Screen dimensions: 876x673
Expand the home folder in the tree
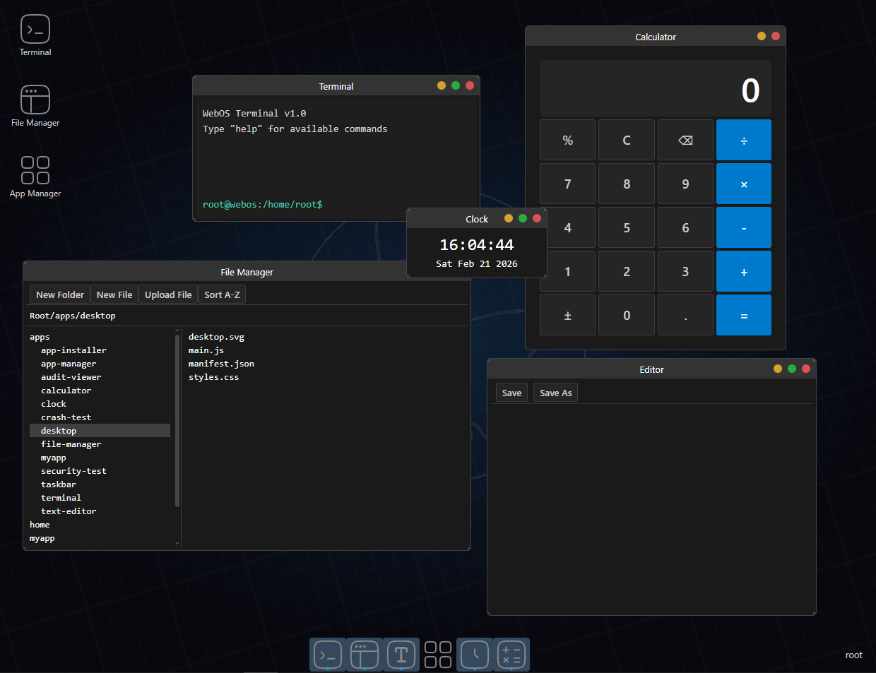(40, 524)
